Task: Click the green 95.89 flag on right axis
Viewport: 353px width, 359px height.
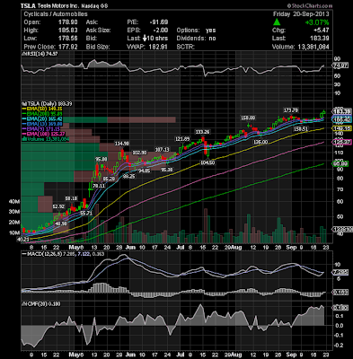Action: coord(340,163)
